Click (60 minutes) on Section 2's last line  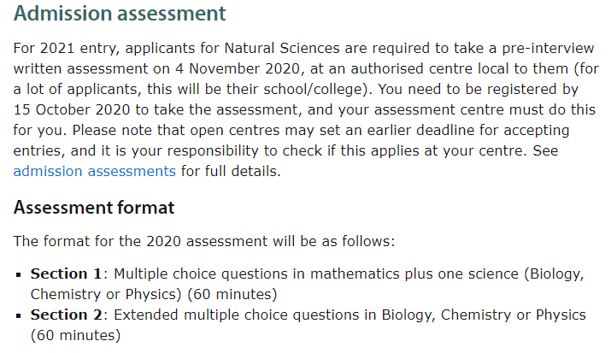pyautogui.click(x=75, y=335)
